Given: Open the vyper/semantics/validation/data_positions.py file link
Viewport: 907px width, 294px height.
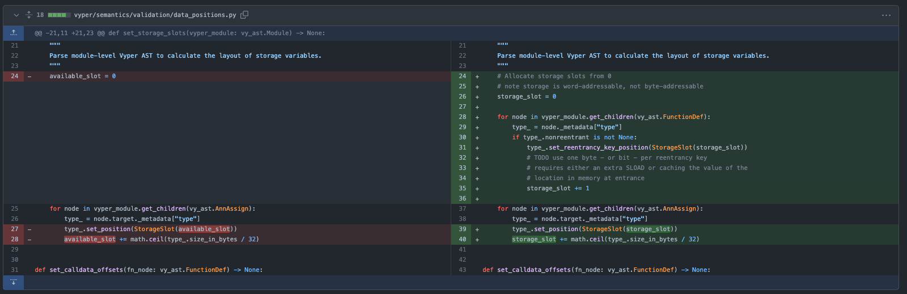Looking at the screenshot, I should pyautogui.click(x=155, y=15).
